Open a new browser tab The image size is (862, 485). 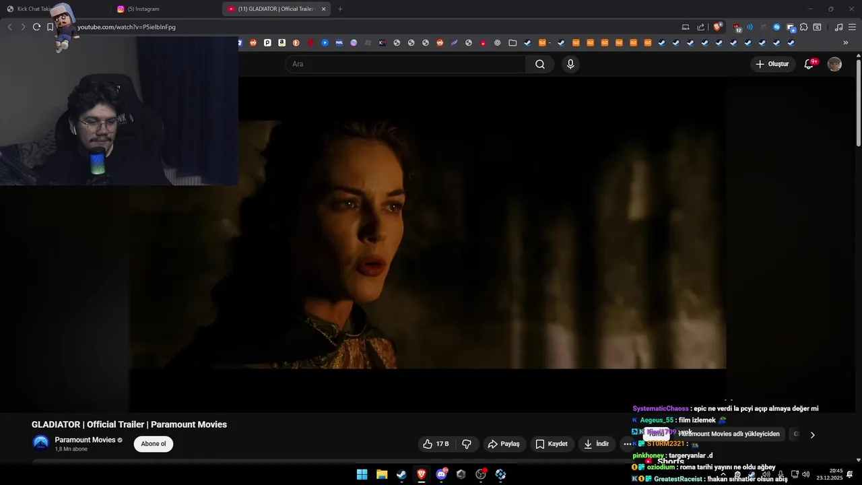pyautogui.click(x=340, y=9)
